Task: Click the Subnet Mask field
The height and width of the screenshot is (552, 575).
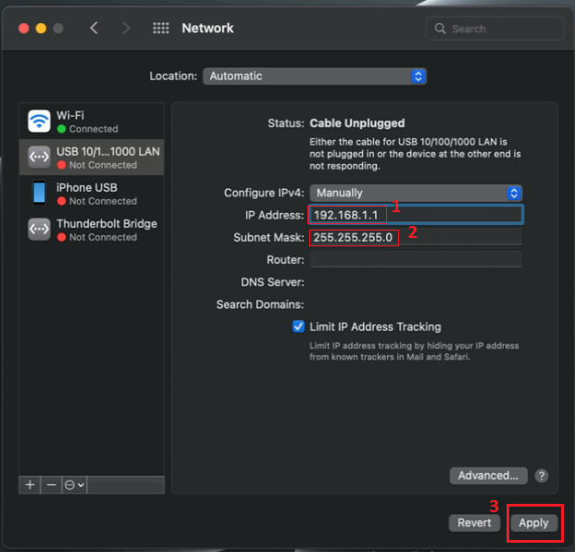Action: (416, 237)
